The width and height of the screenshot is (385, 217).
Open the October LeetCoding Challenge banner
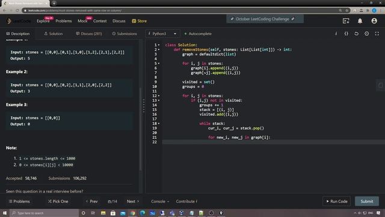(265, 19)
